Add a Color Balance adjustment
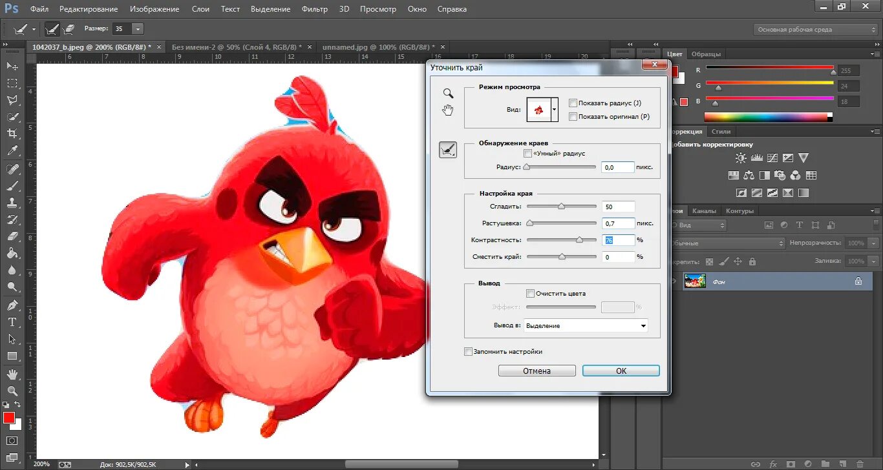Screen dimensions: 883x470 pyautogui.click(x=749, y=175)
